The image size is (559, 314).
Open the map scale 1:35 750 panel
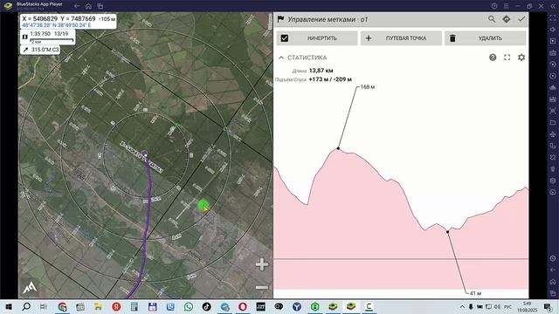coord(48,37)
